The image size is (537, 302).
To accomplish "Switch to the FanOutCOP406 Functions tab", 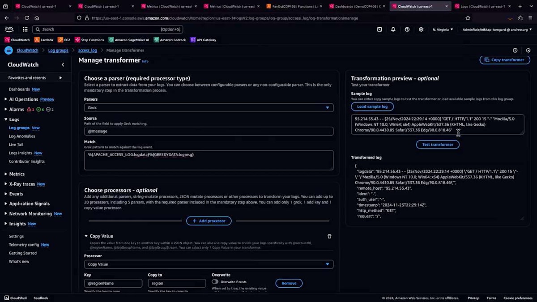I will pos(294,6).
